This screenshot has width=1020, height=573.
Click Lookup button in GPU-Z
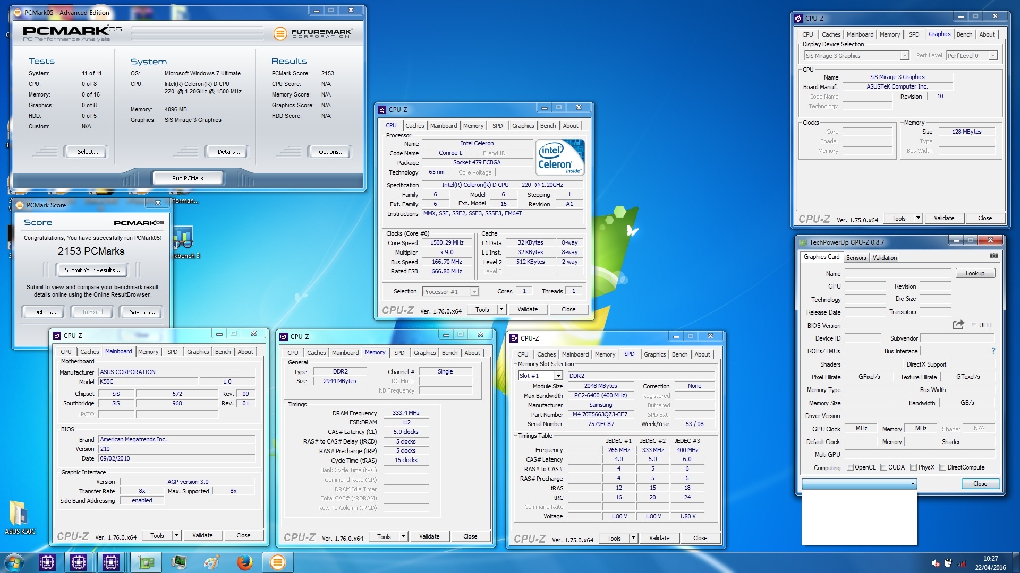[975, 273]
